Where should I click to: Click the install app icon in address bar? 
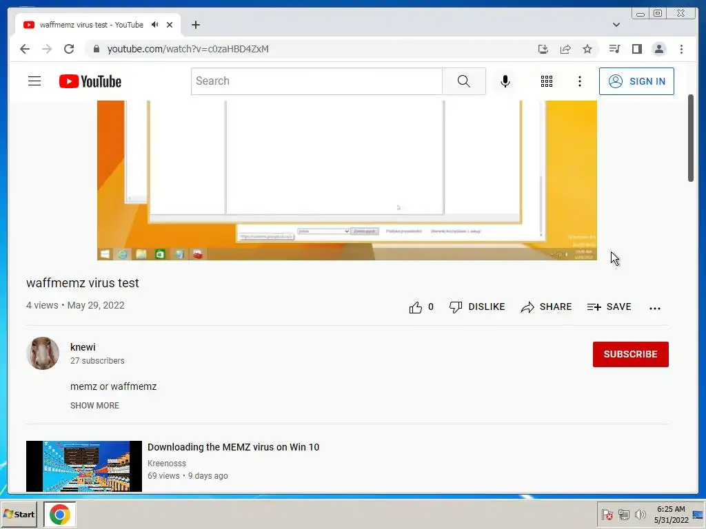point(543,49)
